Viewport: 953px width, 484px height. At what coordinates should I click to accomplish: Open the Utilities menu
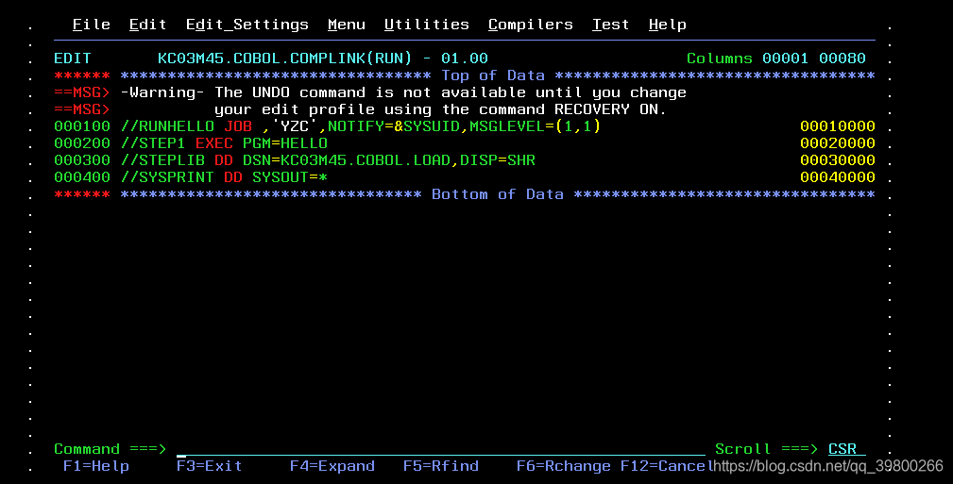[x=427, y=25]
